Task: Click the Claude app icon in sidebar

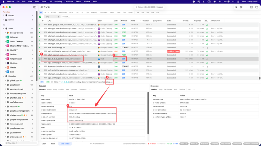Action: pyautogui.click(x=8, y=67)
